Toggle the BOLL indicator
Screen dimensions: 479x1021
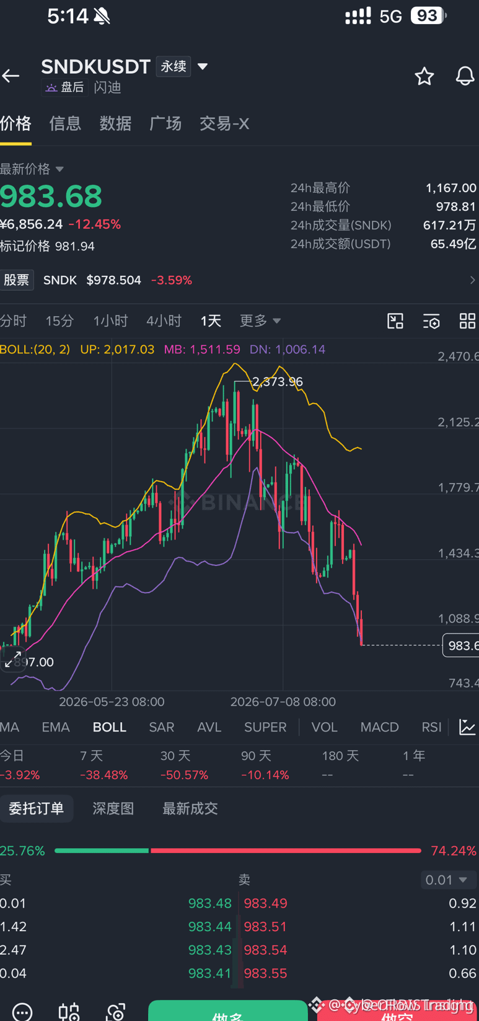point(110,727)
